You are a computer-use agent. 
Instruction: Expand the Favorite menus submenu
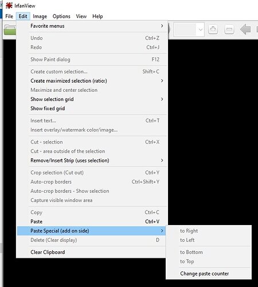(x=92, y=26)
